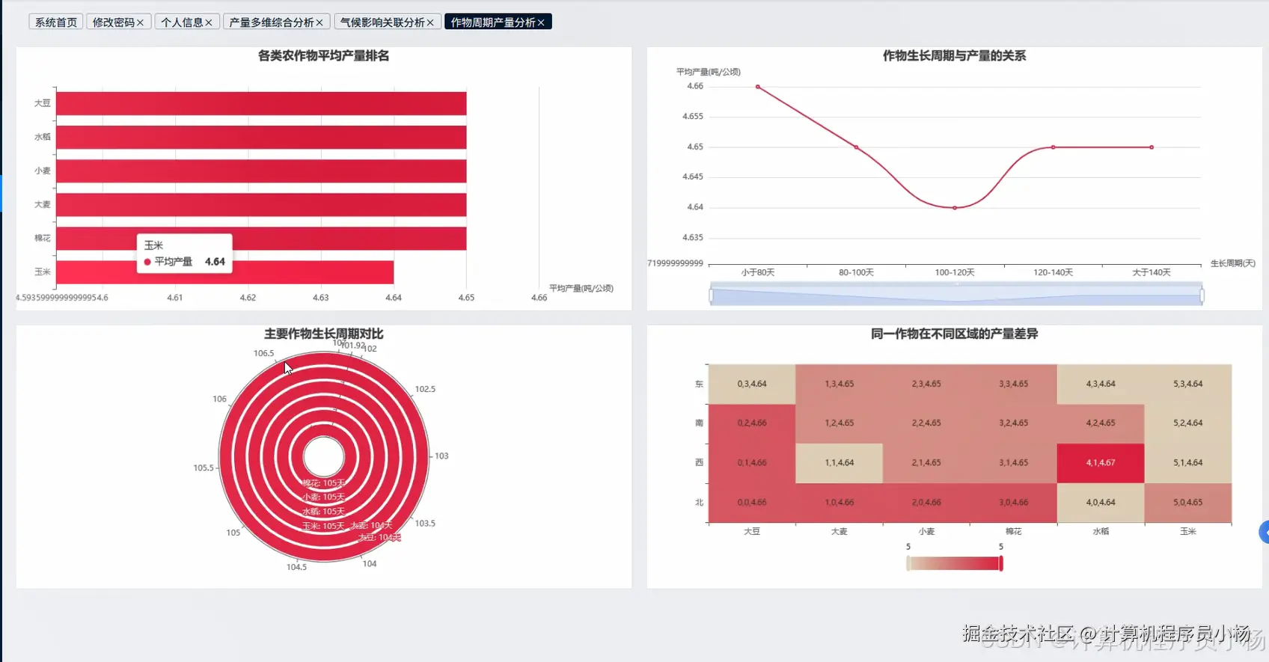Click heatmap cell 1,1,4.64
This screenshot has height=662, width=1269.
click(839, 463)
